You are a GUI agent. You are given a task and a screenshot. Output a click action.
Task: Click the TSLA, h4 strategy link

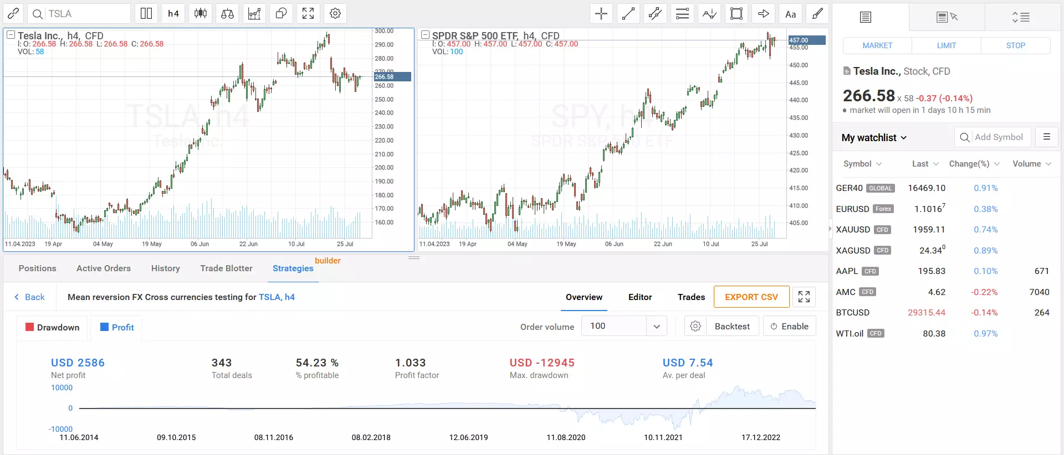pyautogui.click(x=277, y=297)
